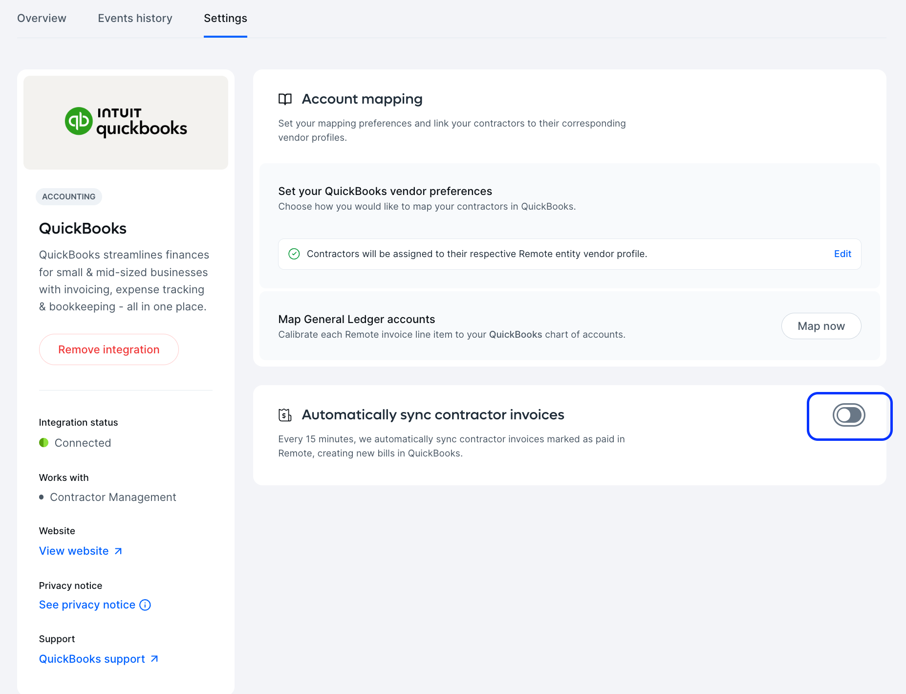The width and height of the screenshot is (906, 694).
Task: Click the Contractor Management list item
Action: click(x=113, y=497)
